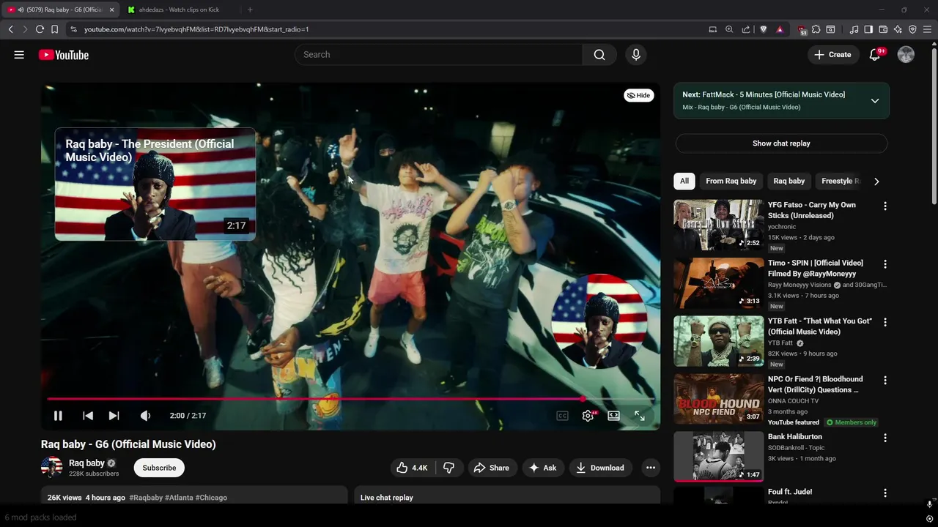
Task: Select the Freestyle Rap chip
Action: pyautogui.click(x=840, y=181)
